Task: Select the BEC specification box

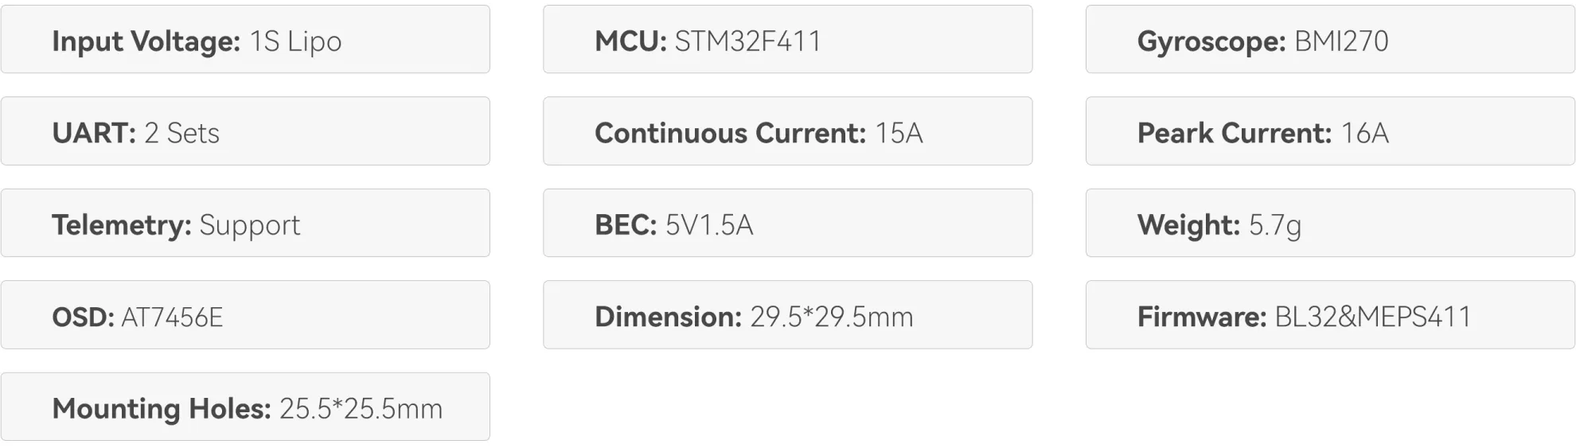Action: 787,223
